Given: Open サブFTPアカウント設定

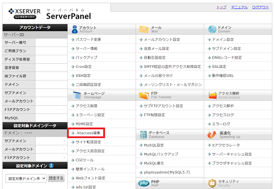Looking at the screenshot, I should click(163, 106).
